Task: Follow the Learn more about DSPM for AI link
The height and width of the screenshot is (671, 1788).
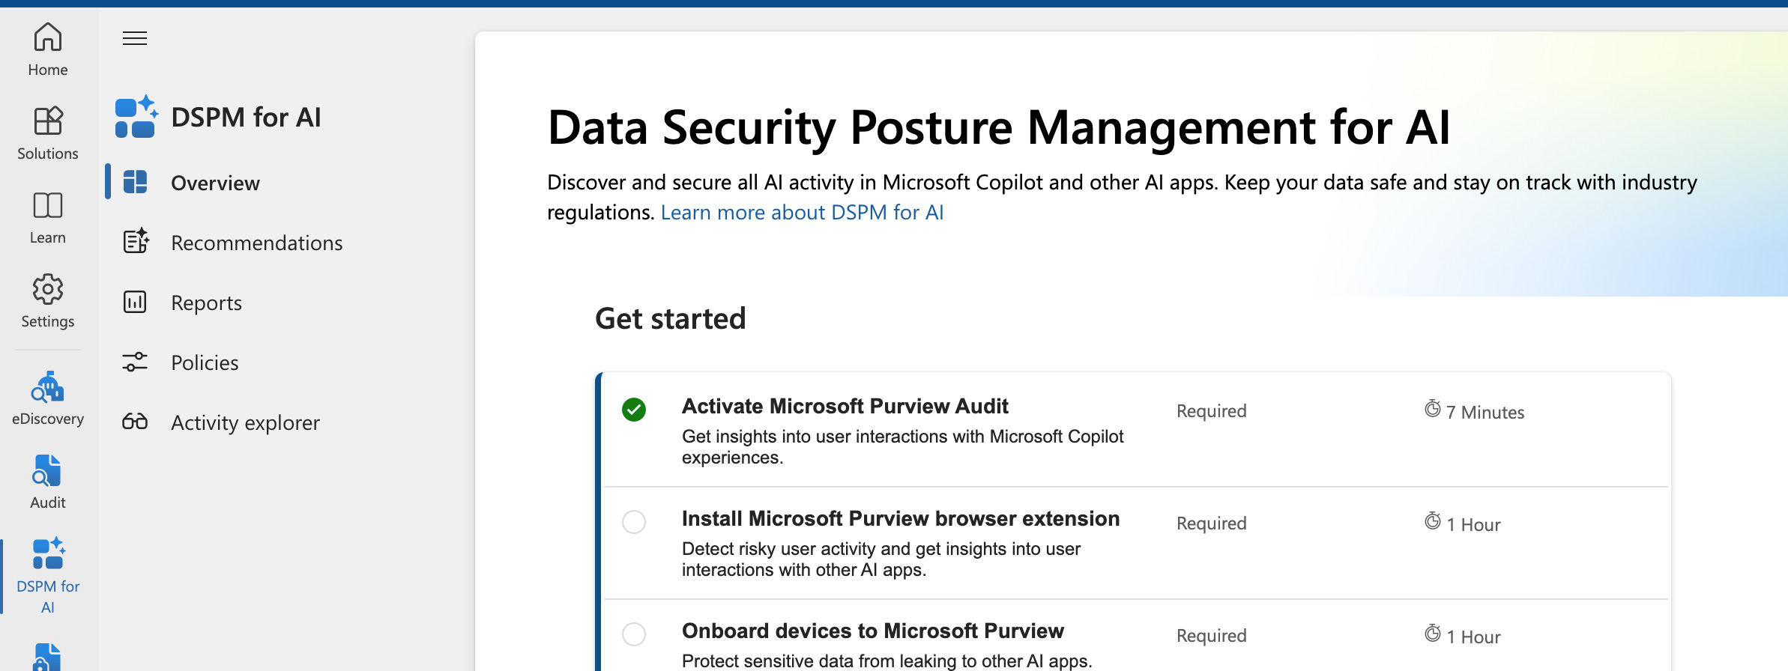Action: click(x=802, y=213)
